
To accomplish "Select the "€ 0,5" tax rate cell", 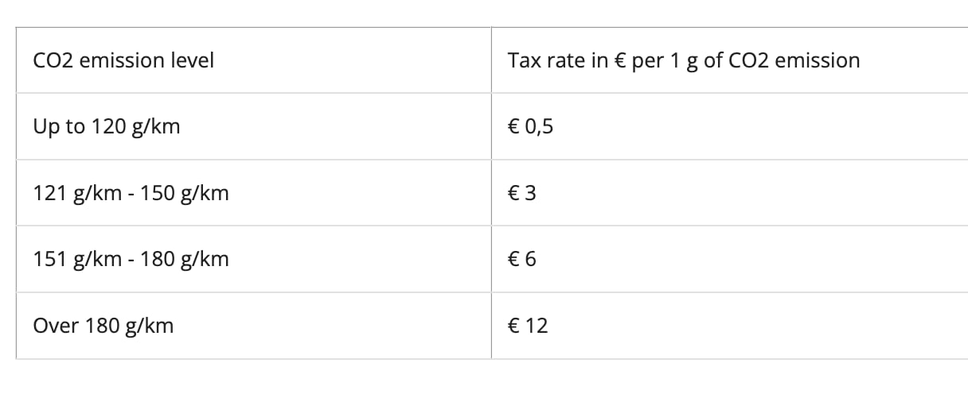I will click(x=530, y=126).
